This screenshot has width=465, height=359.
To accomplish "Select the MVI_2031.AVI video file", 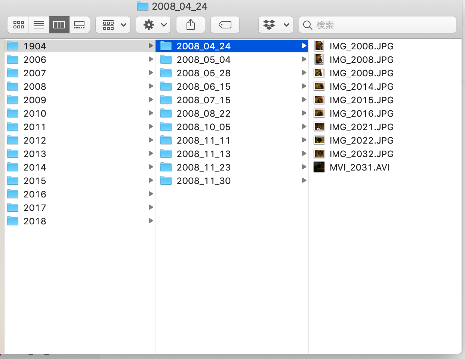I will click(359, 167).
